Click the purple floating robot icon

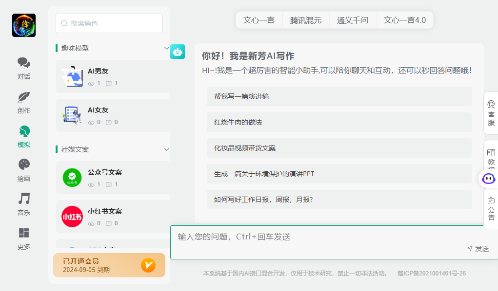point(488,178)
